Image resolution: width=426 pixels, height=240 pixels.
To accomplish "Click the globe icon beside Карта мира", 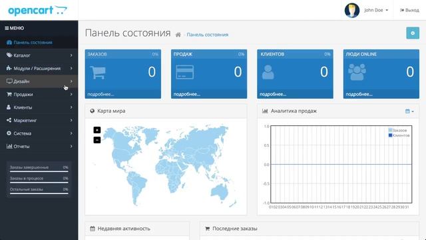I will coord(93,111).
